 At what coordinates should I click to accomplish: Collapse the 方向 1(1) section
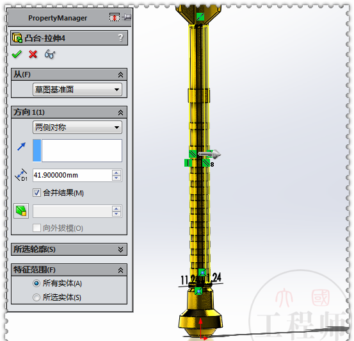tap(120, 112)
